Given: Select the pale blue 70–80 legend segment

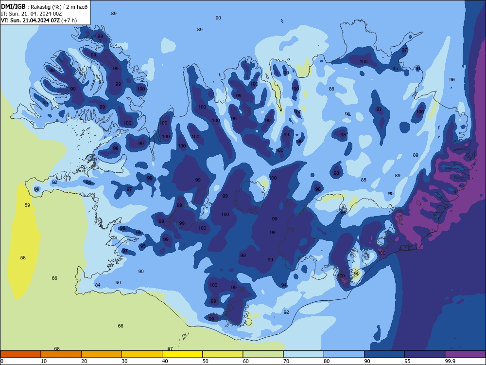Looking at the screenshot, I should (x=303, y=354).
